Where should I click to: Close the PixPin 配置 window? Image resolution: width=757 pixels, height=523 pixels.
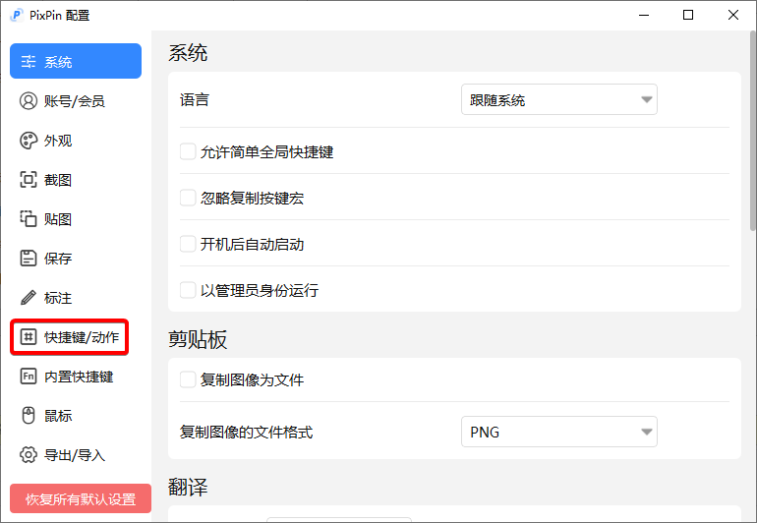pos(732,15)
